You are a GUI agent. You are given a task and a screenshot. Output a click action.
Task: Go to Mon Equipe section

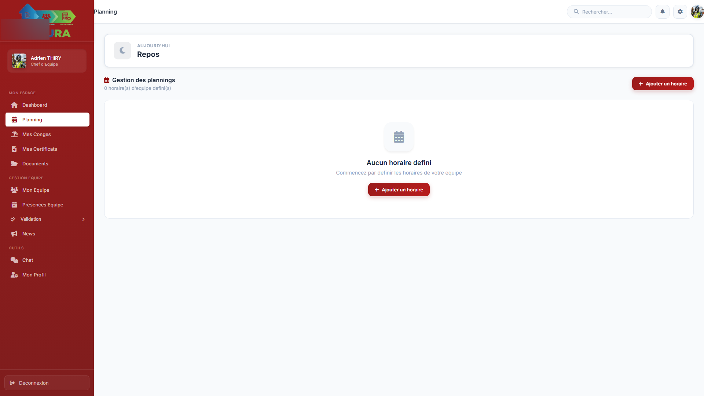point(36,190)
